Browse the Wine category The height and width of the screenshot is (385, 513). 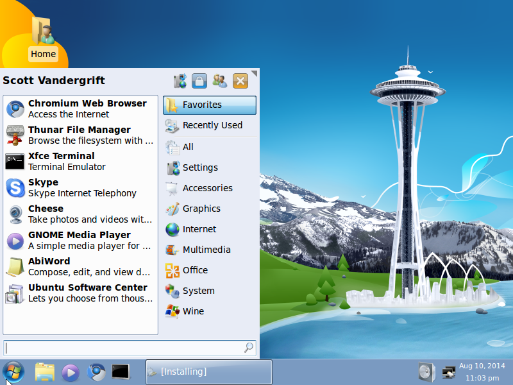click(x=209, y=311)
